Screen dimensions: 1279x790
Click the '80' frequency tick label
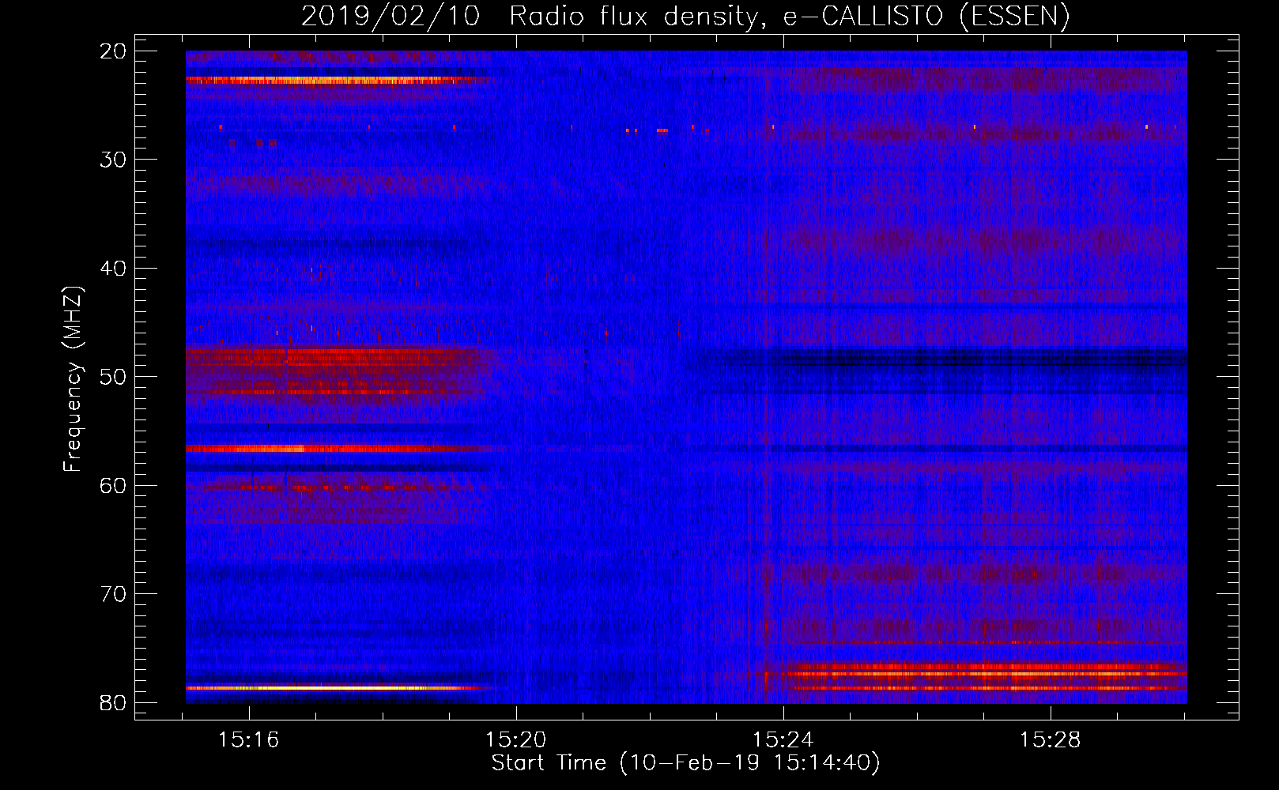point(115,702)
